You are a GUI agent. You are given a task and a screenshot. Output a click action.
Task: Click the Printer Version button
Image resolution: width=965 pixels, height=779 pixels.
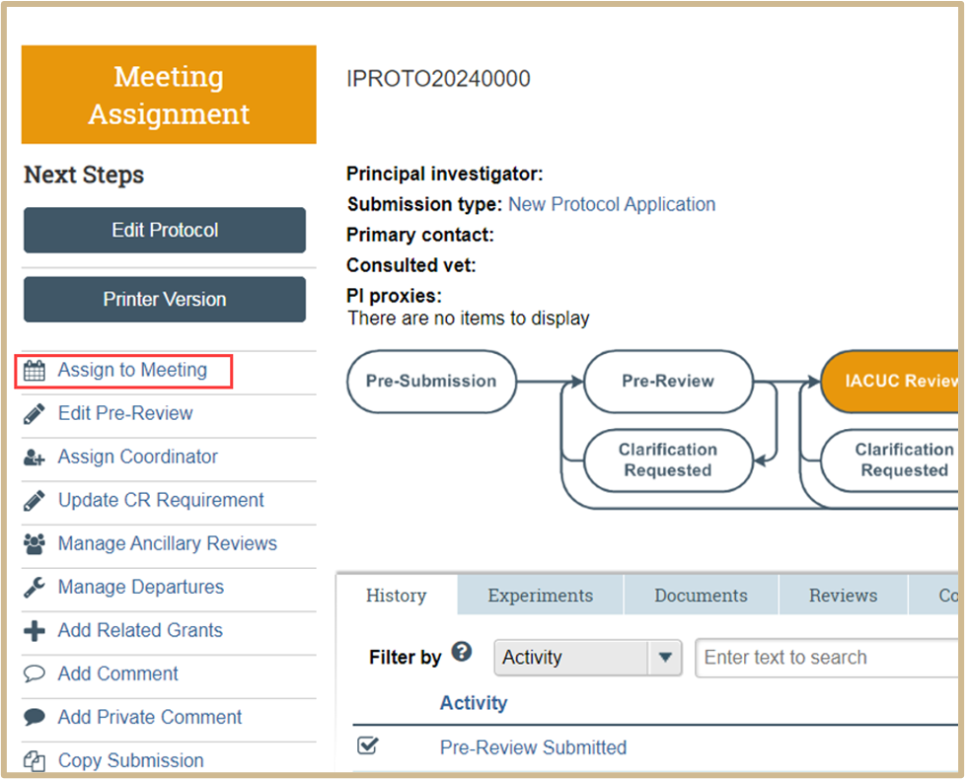tap(165, 300)
